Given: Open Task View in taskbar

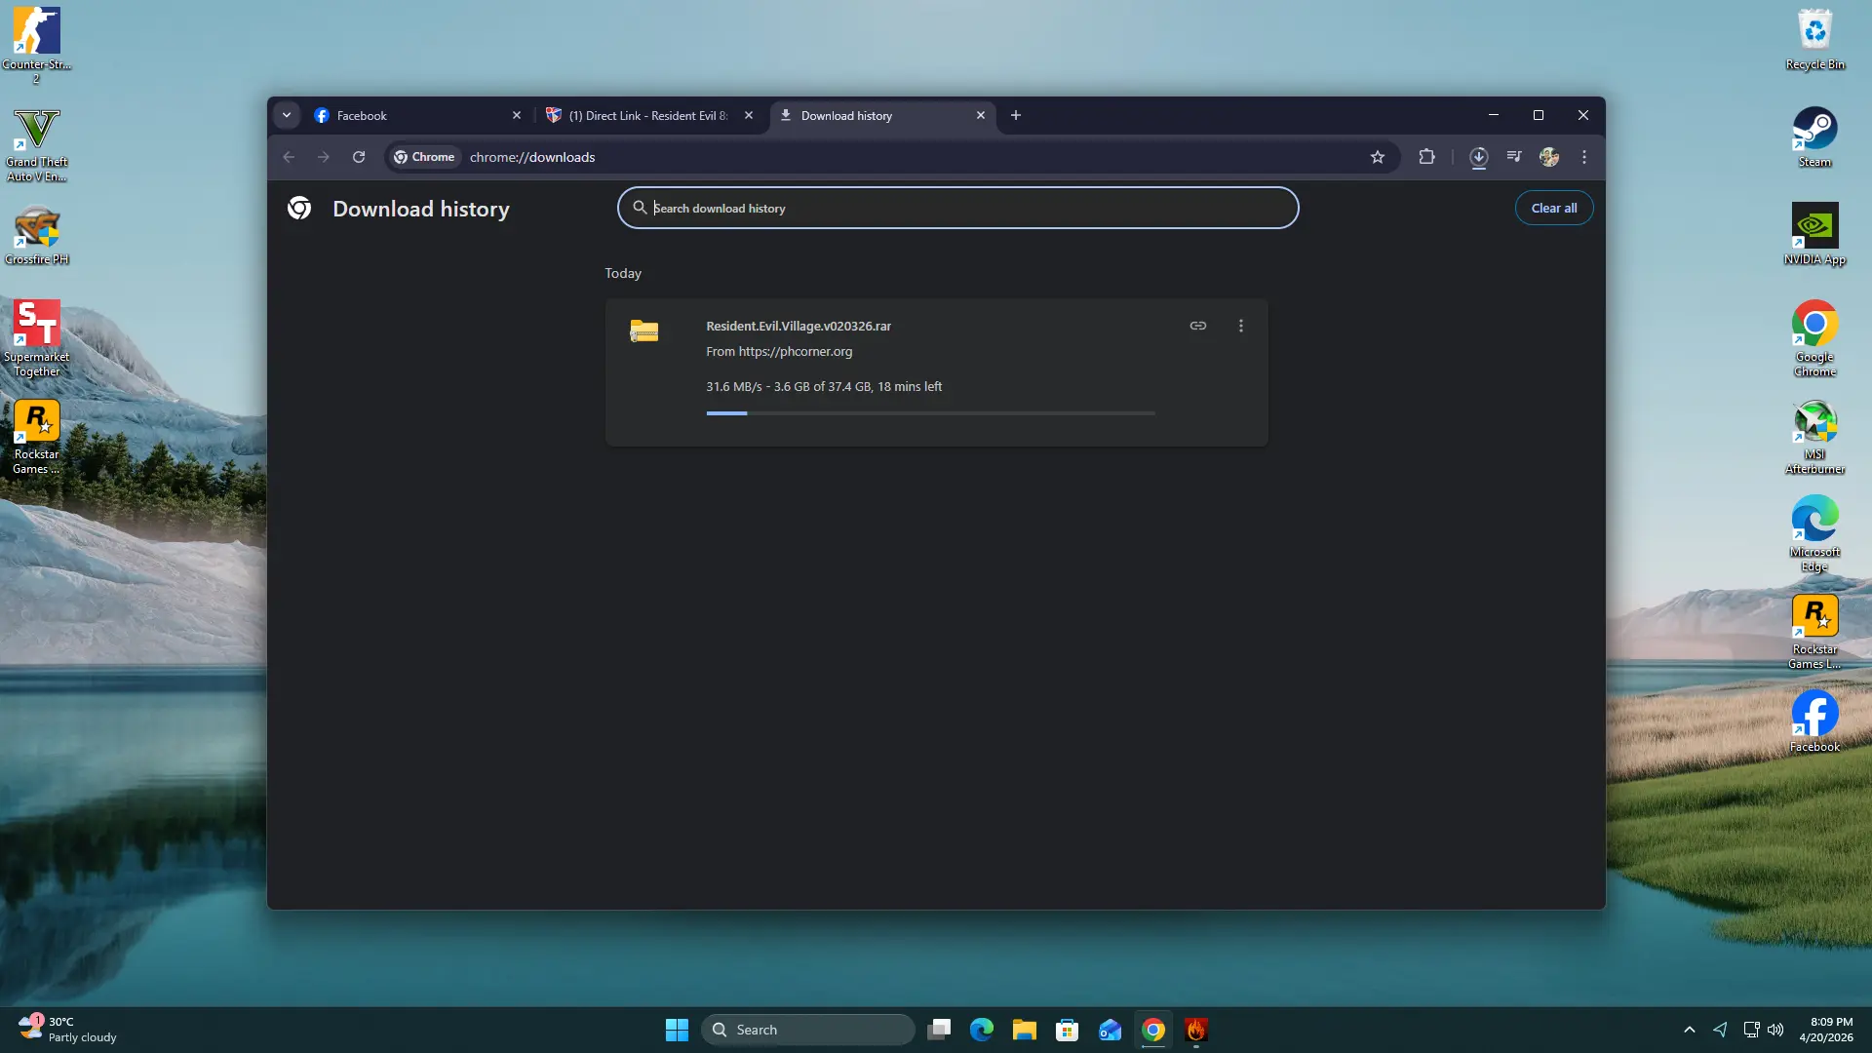Looking at the screenshot, I should (x=939, y=1030).
